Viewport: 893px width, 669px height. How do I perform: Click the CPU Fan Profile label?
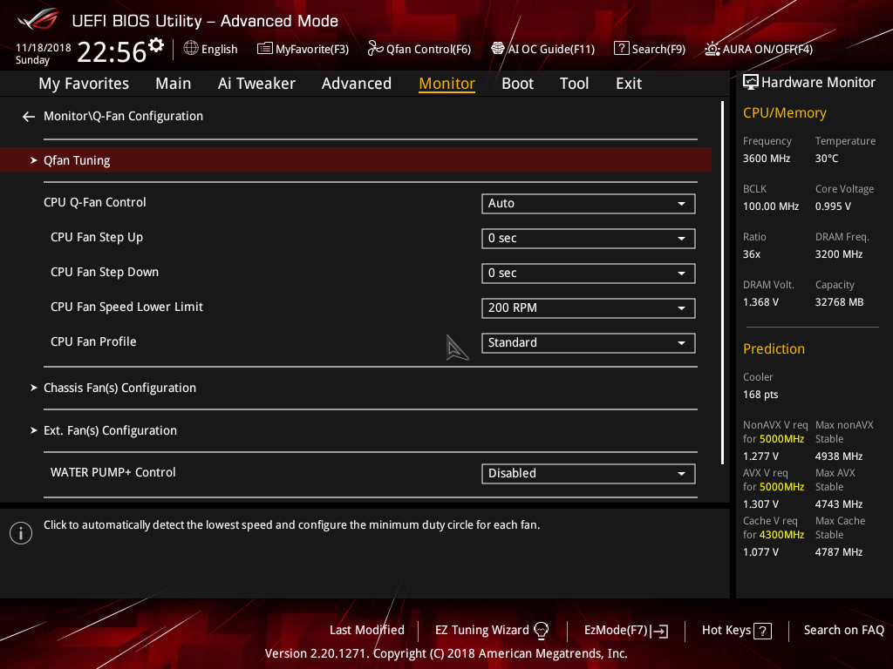93,341
